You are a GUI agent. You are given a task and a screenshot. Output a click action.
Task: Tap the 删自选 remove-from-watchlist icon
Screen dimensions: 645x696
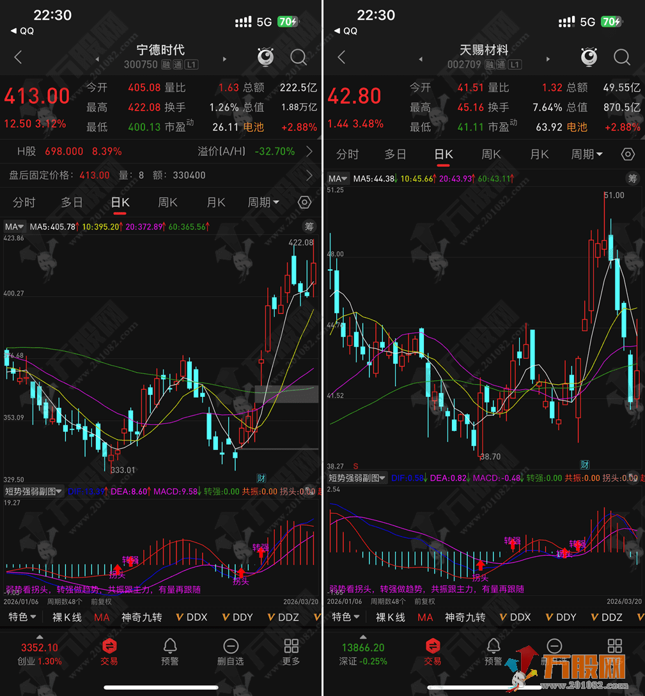(x=231, y=651)
